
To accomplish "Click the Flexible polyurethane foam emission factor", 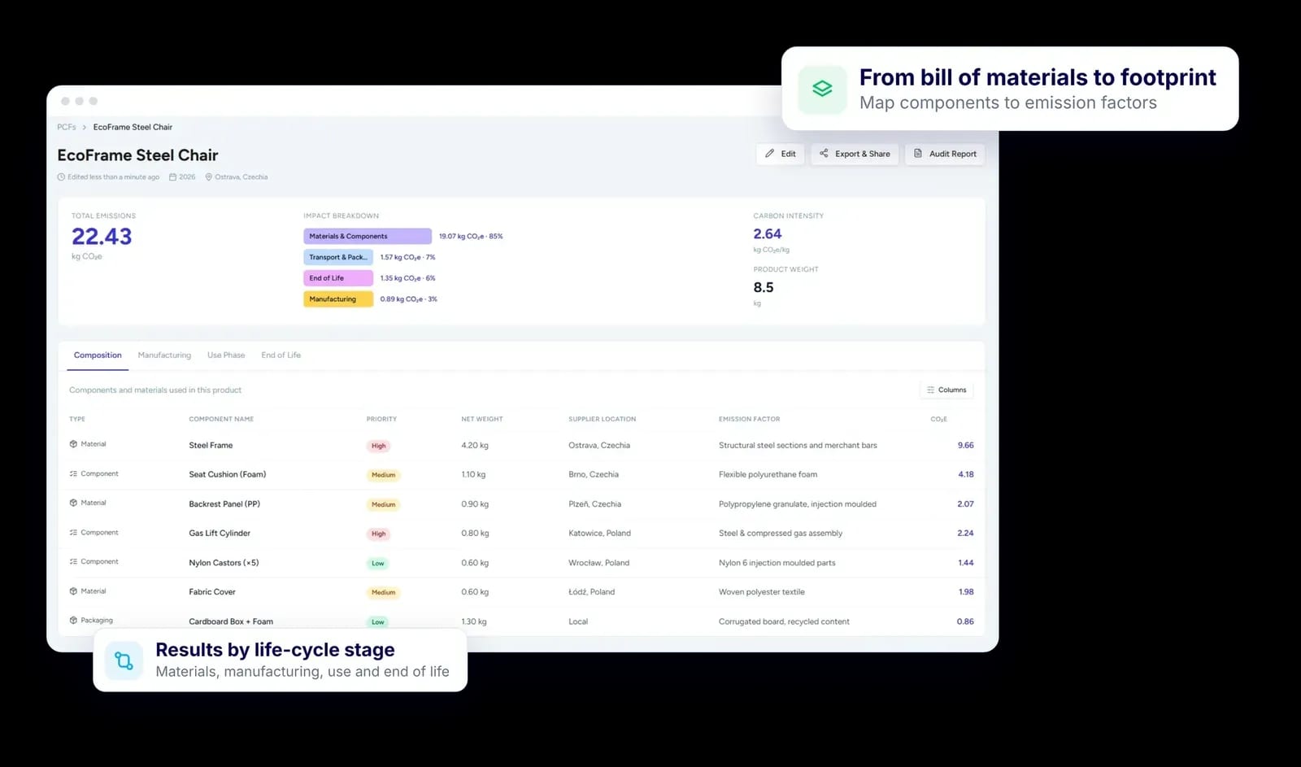I will (768, 475).
